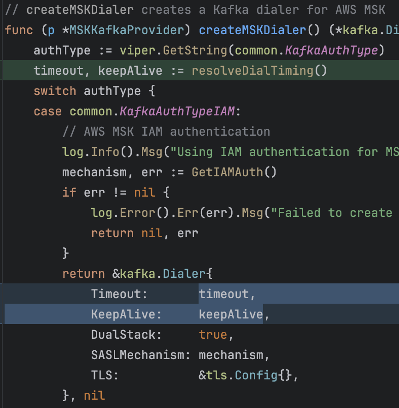
Task: Click the switch keyword
Action: click(x=55, y=91)
